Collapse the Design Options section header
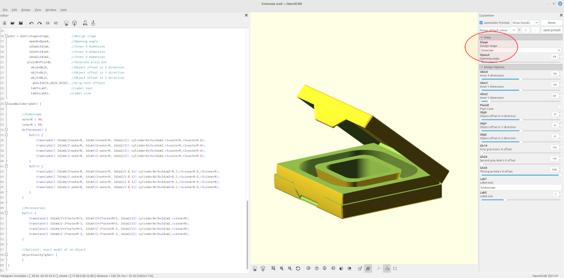Viewport: 564px width, 278px height. 520,67
